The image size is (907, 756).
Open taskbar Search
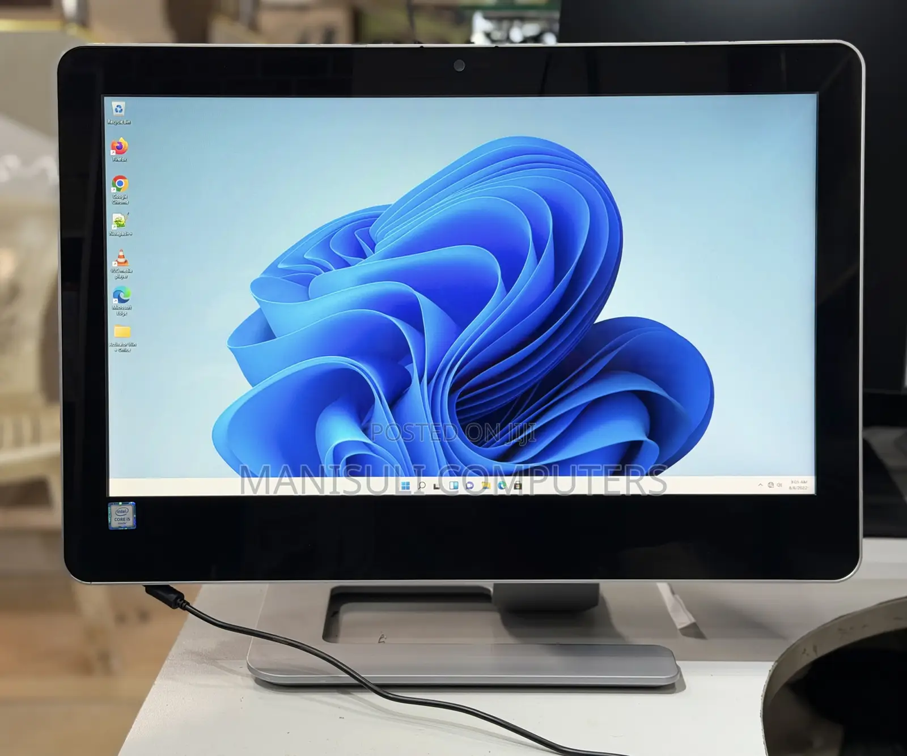point(421,486)
